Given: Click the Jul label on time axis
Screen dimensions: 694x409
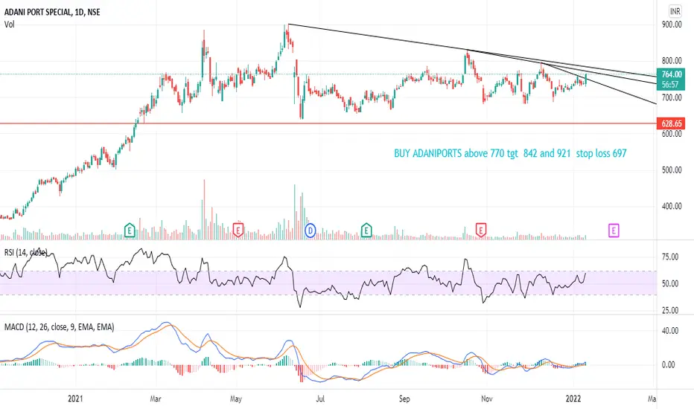Looking at the screenshot, I should pos(320,399).
